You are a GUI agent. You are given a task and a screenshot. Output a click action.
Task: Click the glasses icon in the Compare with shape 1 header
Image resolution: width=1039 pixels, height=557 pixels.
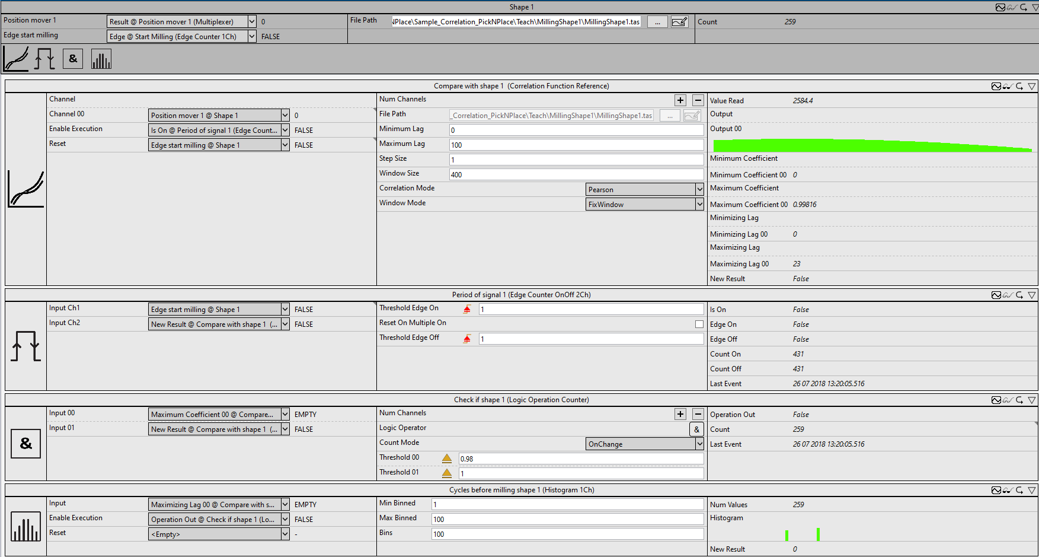(x=1008, y=86)
